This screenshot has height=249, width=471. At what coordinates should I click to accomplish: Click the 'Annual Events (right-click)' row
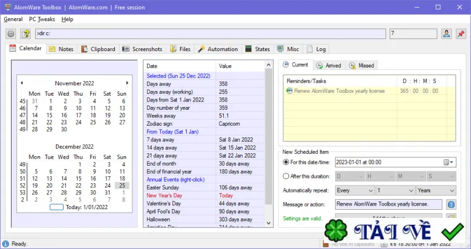pyautogui.click(x=204, y=180)
